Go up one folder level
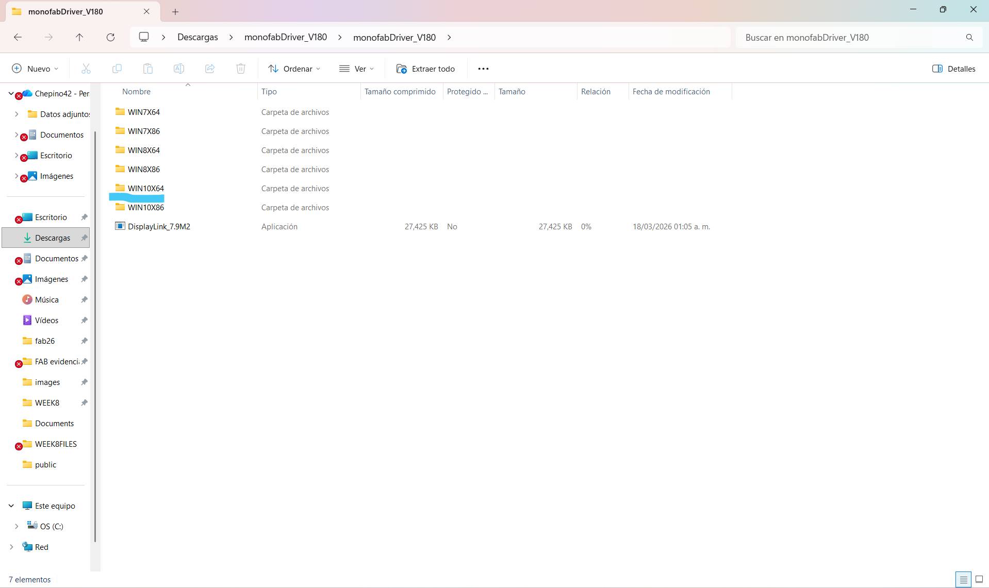989x588 pixels. click(79, 37)
